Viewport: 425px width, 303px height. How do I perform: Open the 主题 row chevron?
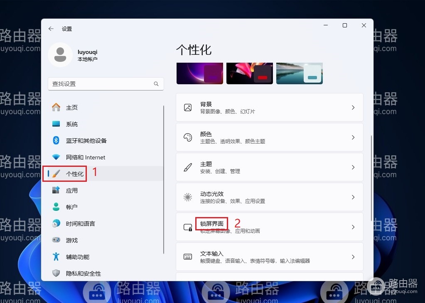pyautogui.click(x=353, y=167)
